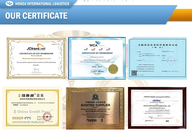This screenshot has height=138, width=192.
Task: Click the Honza HZ logo icon
Action: tap(9, 4)
